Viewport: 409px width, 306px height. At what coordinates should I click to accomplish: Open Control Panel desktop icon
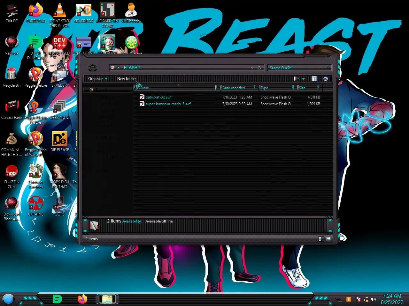[x=12, y=110]
